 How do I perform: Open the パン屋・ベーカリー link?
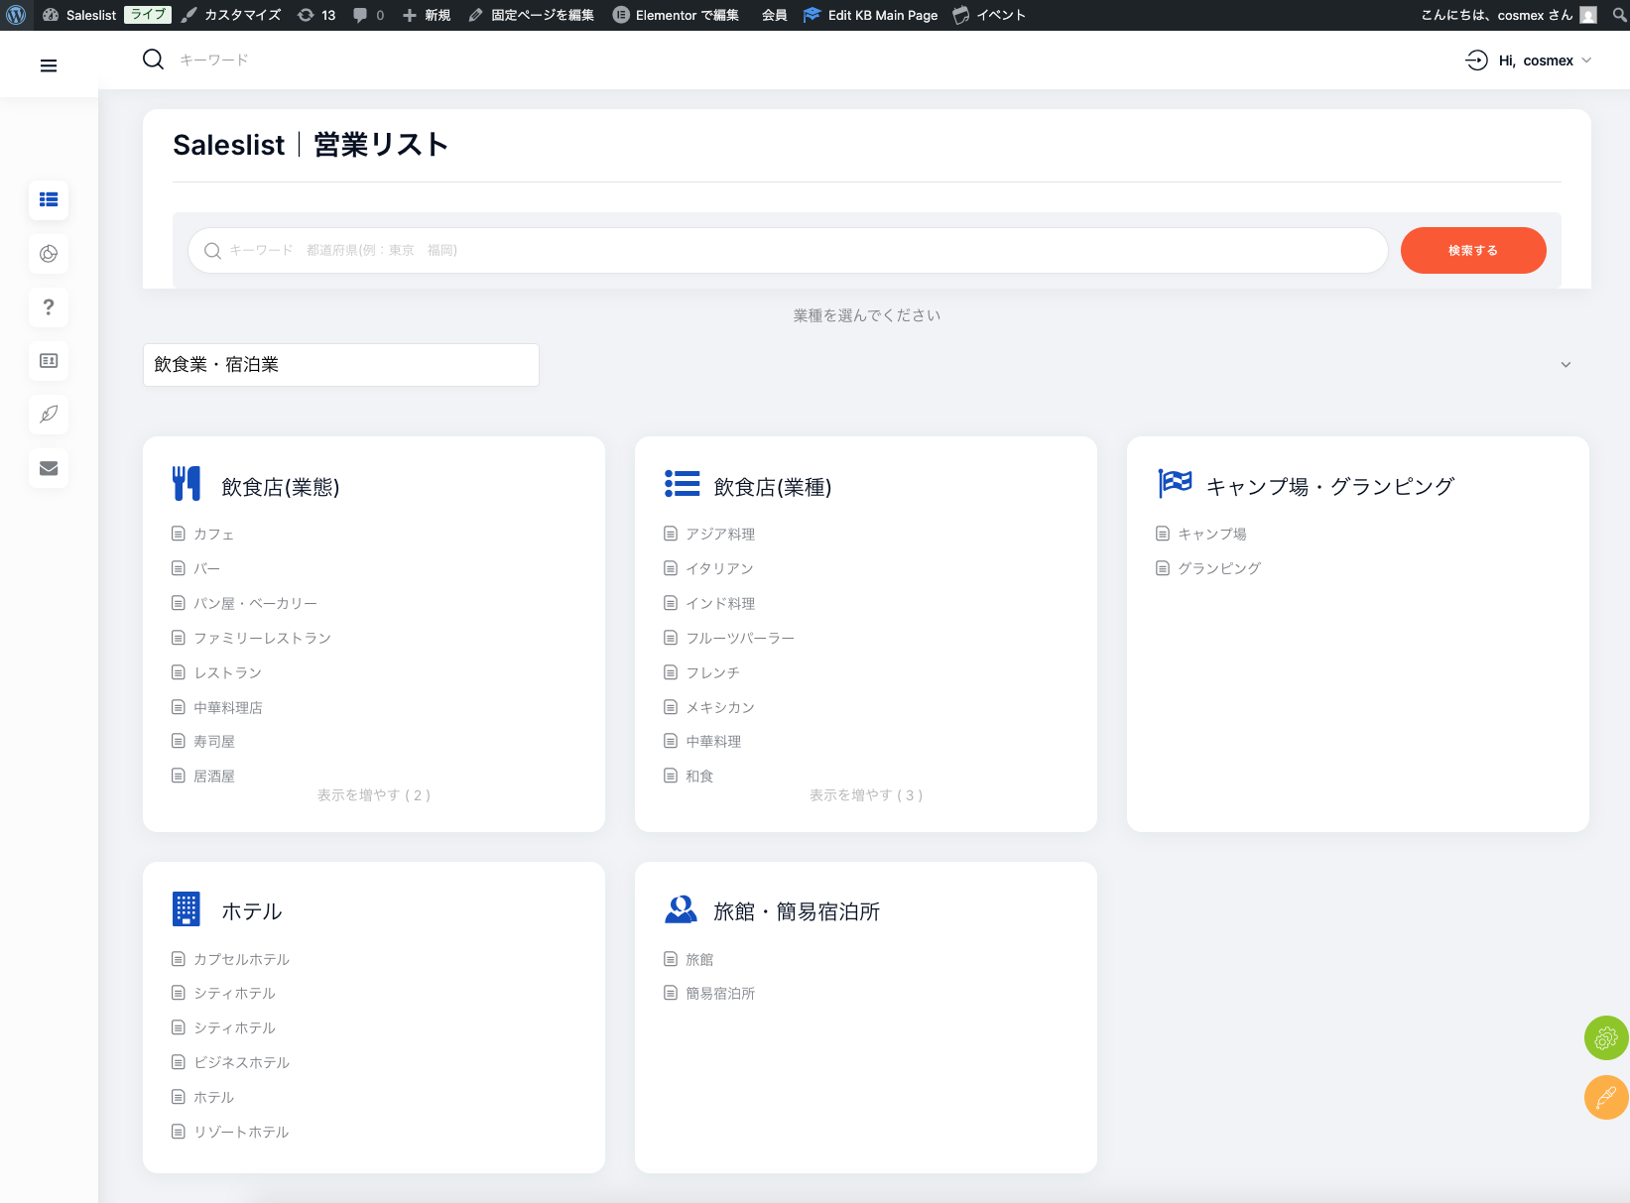tap(256, 603)
